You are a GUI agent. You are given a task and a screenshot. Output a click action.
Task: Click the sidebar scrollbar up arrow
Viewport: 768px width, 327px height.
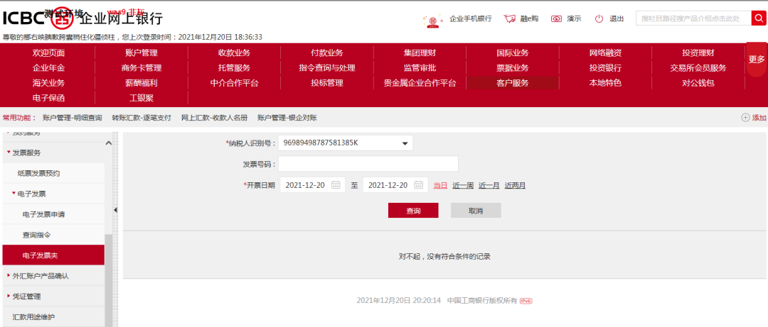109,143
